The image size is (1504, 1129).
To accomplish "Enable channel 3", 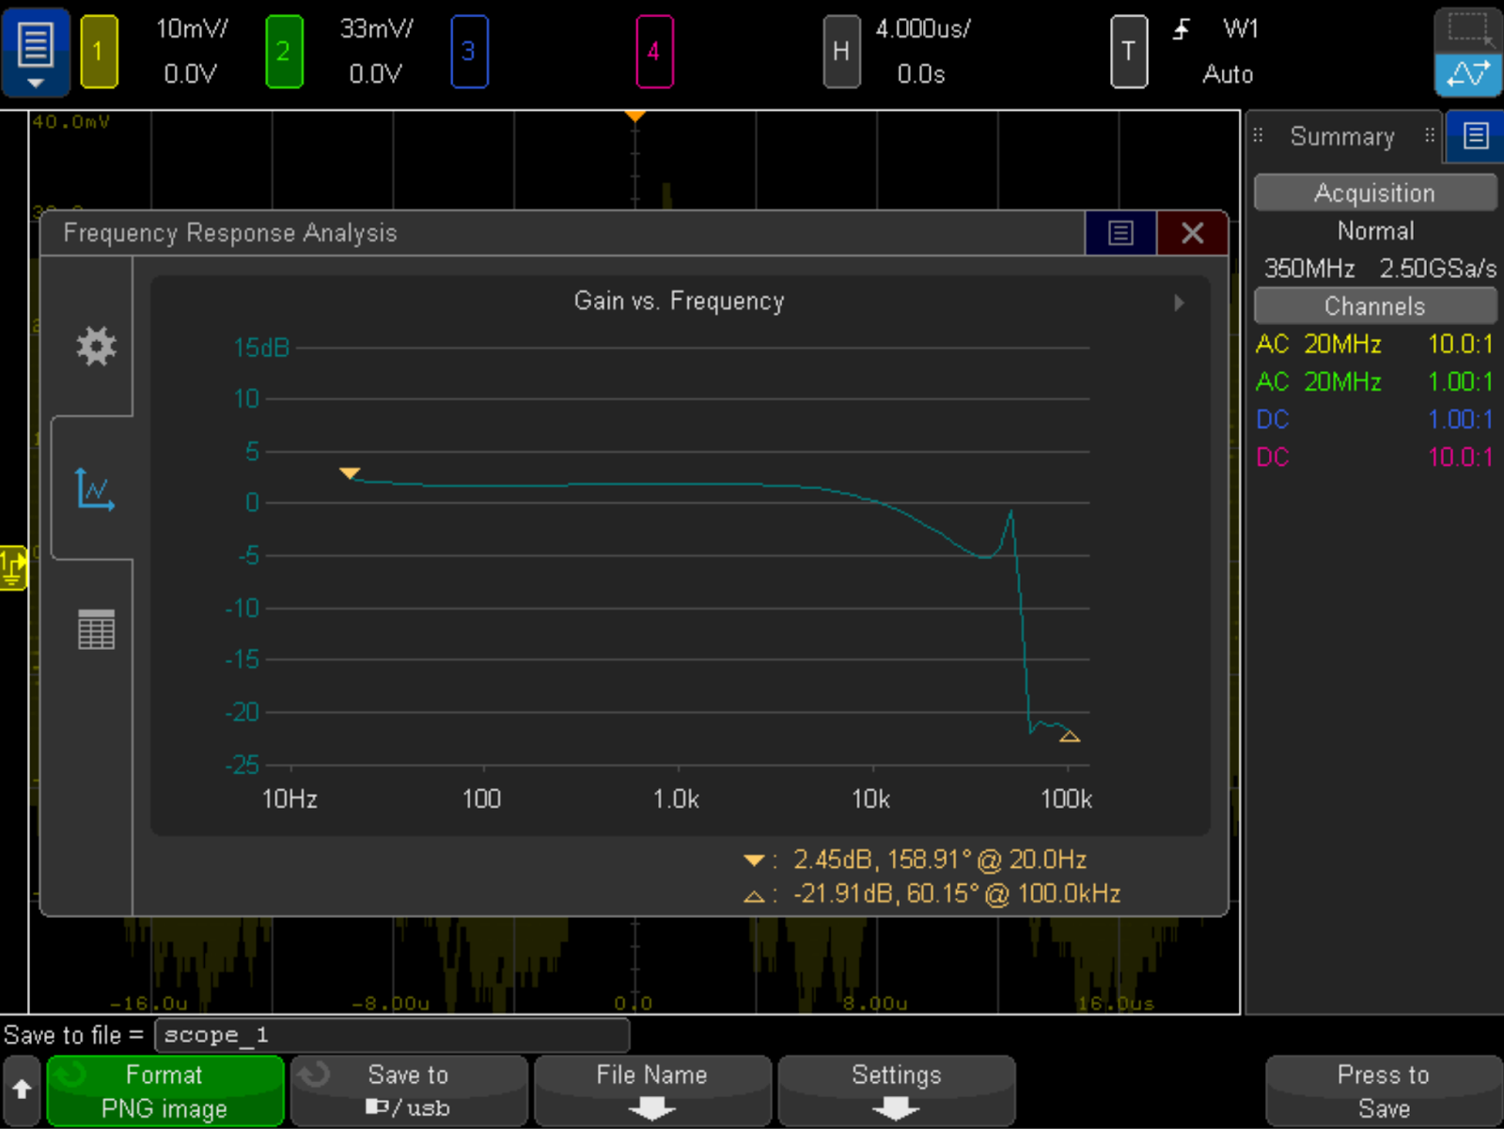I will tap(468, 52).
